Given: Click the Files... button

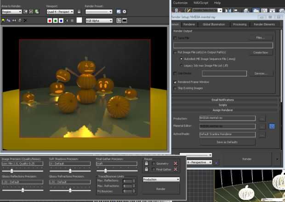Looking at the screenshot, I should (x=261, y=38).
